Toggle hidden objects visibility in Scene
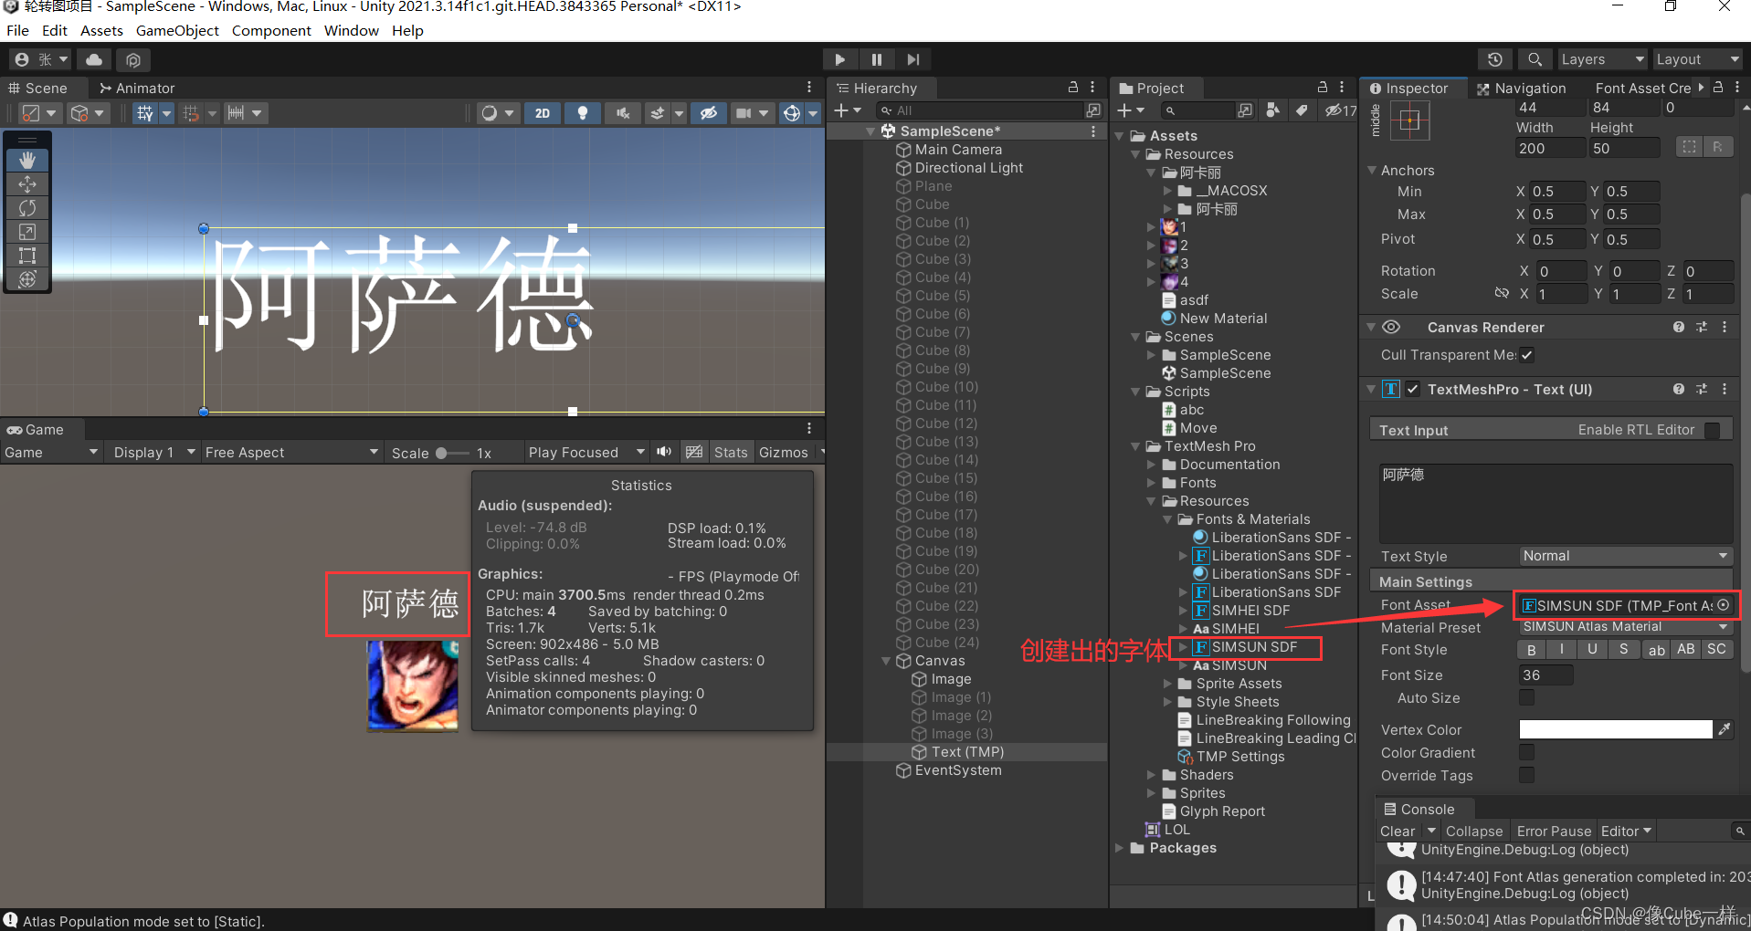 709,113
